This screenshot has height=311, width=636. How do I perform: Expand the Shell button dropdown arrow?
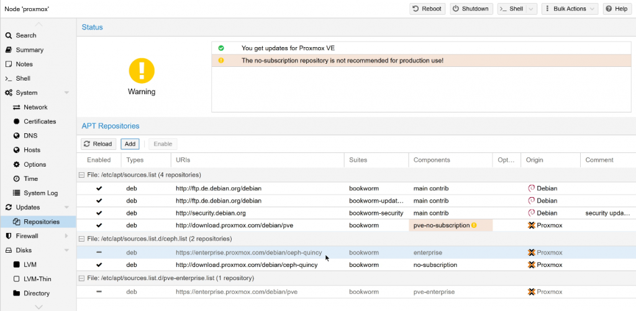click(532, 9)
